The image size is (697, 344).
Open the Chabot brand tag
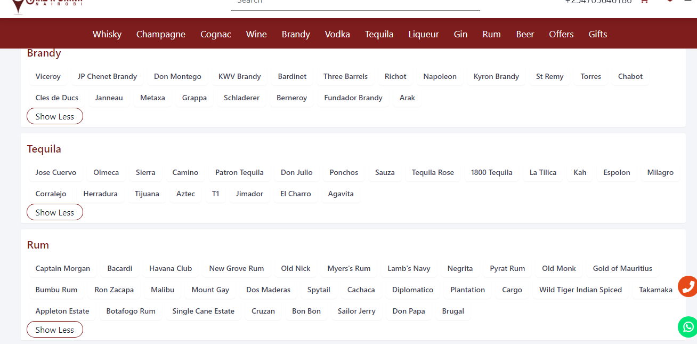(x=630, y=76)
